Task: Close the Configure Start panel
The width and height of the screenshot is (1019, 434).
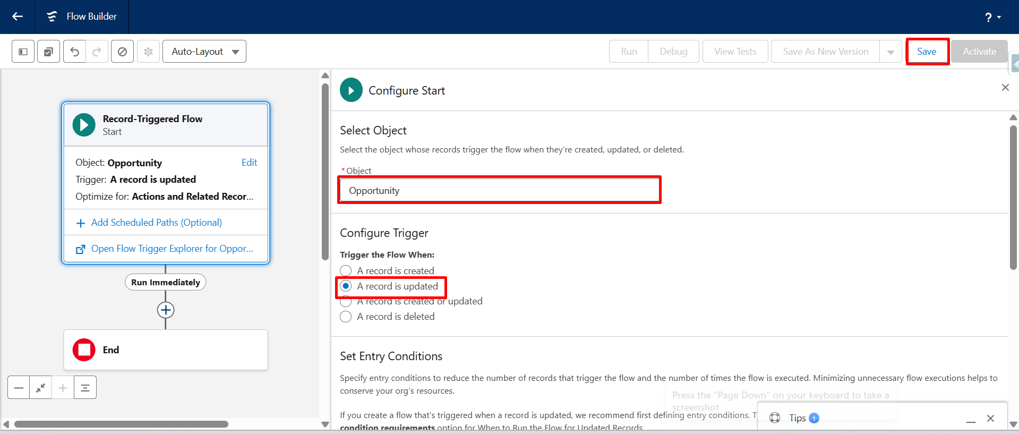Action: (1005, 87)
